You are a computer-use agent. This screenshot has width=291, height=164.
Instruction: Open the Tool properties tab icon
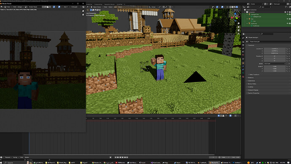[x=243, y=38]
